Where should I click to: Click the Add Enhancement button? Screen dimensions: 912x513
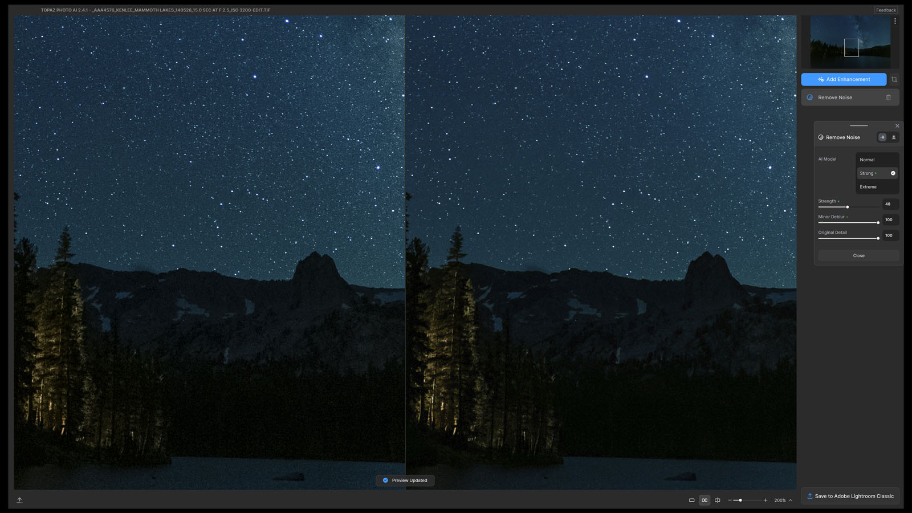pyautogui.click(x=844, y=79)
